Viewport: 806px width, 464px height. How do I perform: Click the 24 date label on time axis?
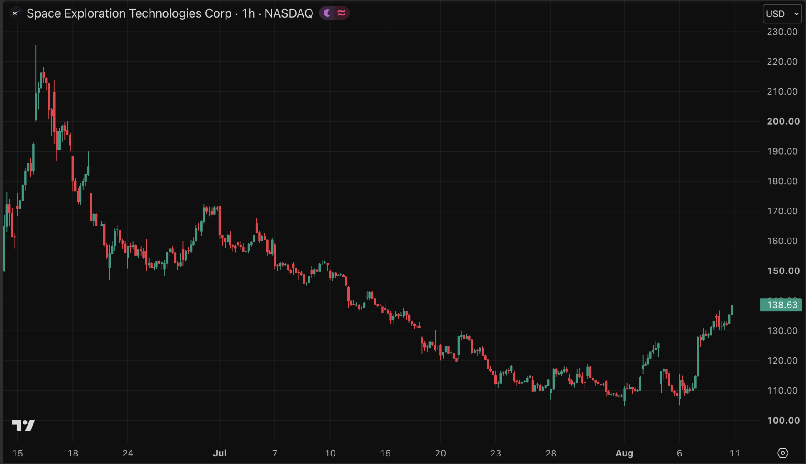(x=128, y=453)
